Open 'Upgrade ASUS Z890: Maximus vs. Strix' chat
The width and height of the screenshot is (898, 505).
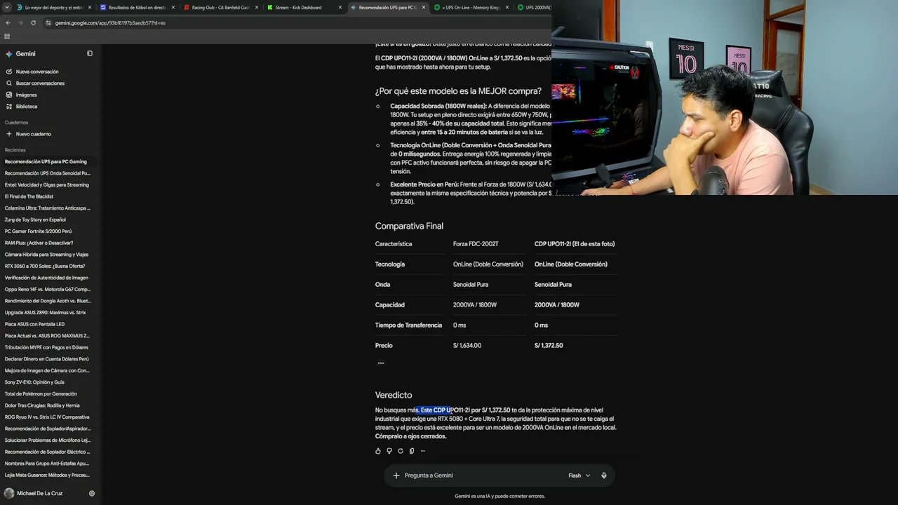pos(45,313)
